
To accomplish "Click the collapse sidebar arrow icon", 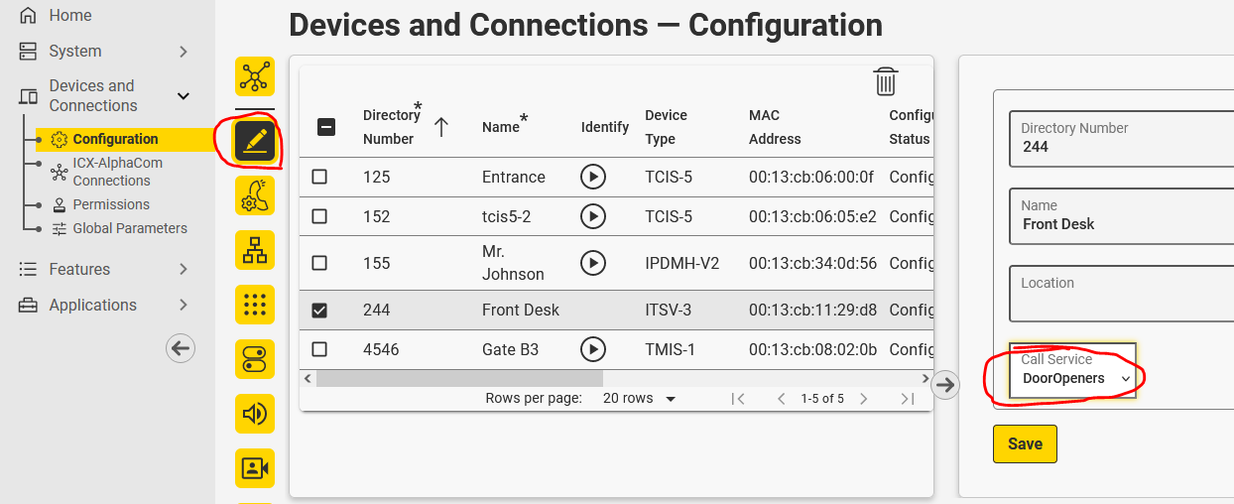I will [x=181, y=347].
